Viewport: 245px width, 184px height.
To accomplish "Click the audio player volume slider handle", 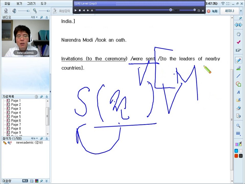I will point(194,10).
